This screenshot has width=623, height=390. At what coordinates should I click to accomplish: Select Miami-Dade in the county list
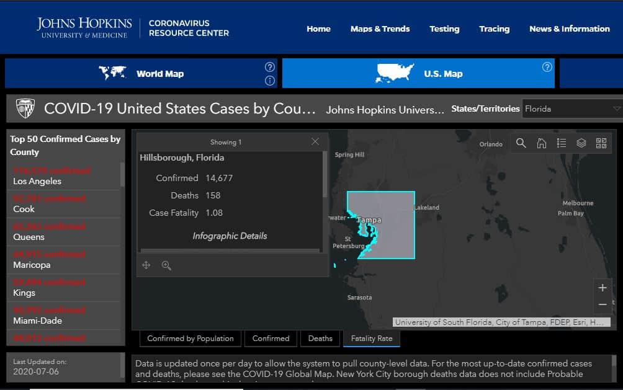coord(63,315)
